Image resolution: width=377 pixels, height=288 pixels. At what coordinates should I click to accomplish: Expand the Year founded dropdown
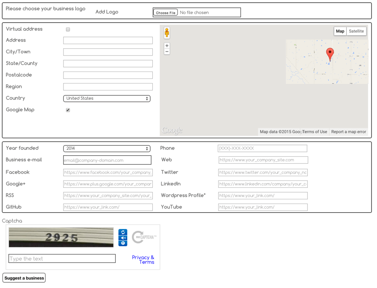click(x=107, y=148)
